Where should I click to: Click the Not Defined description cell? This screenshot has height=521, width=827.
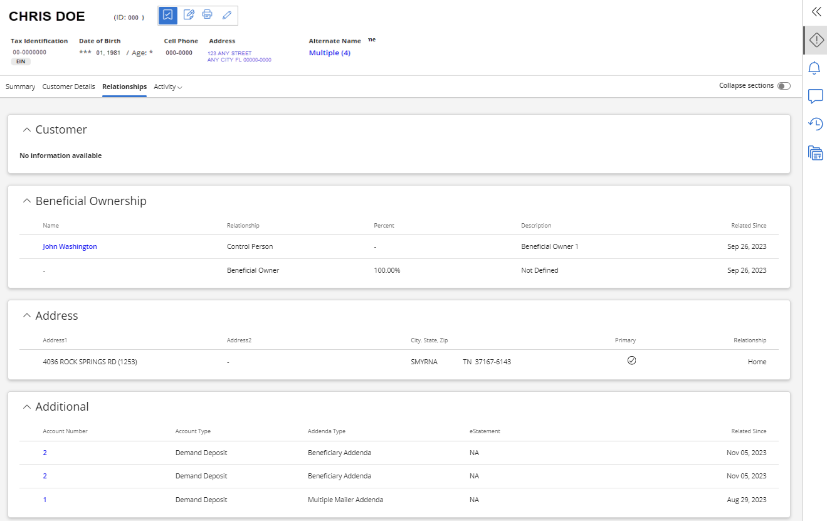540,271
